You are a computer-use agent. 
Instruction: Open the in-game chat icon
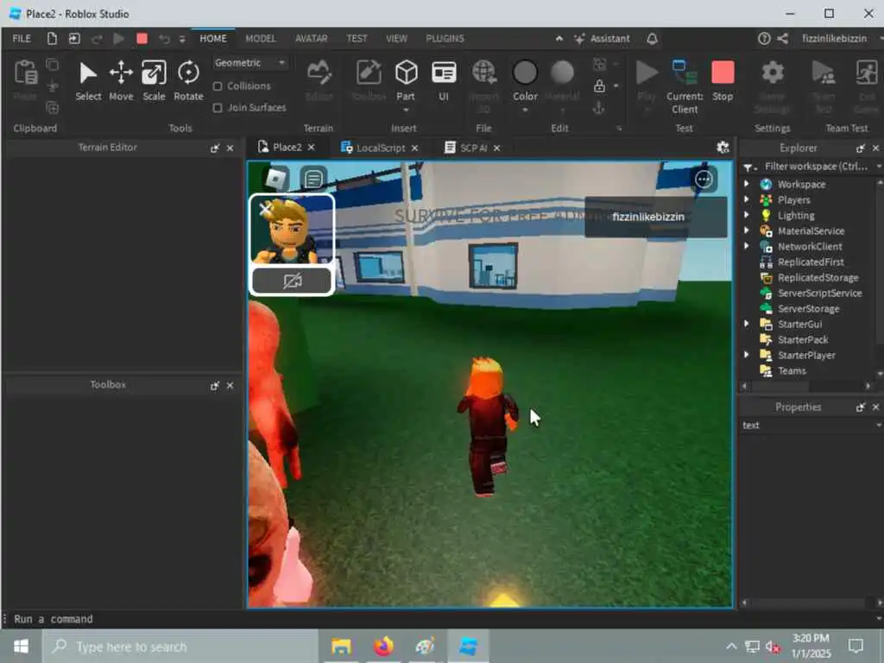[313, 180]
